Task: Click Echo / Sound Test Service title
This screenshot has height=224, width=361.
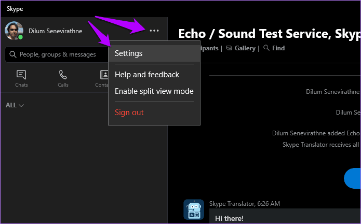Action: tap(270, 34)
